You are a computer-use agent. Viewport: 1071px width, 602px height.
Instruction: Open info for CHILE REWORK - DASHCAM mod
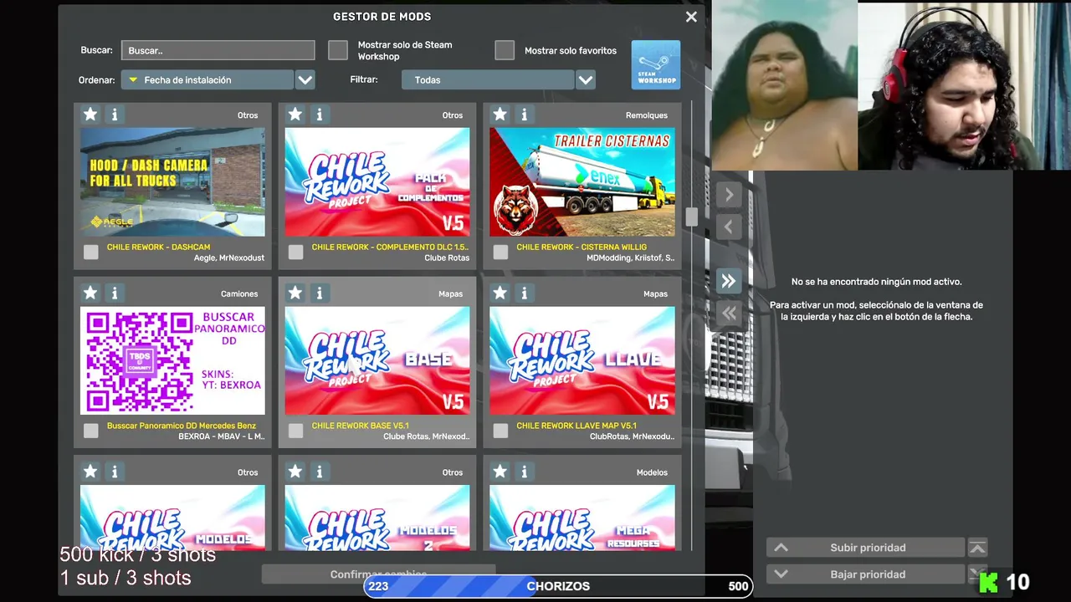click(115, 115)
